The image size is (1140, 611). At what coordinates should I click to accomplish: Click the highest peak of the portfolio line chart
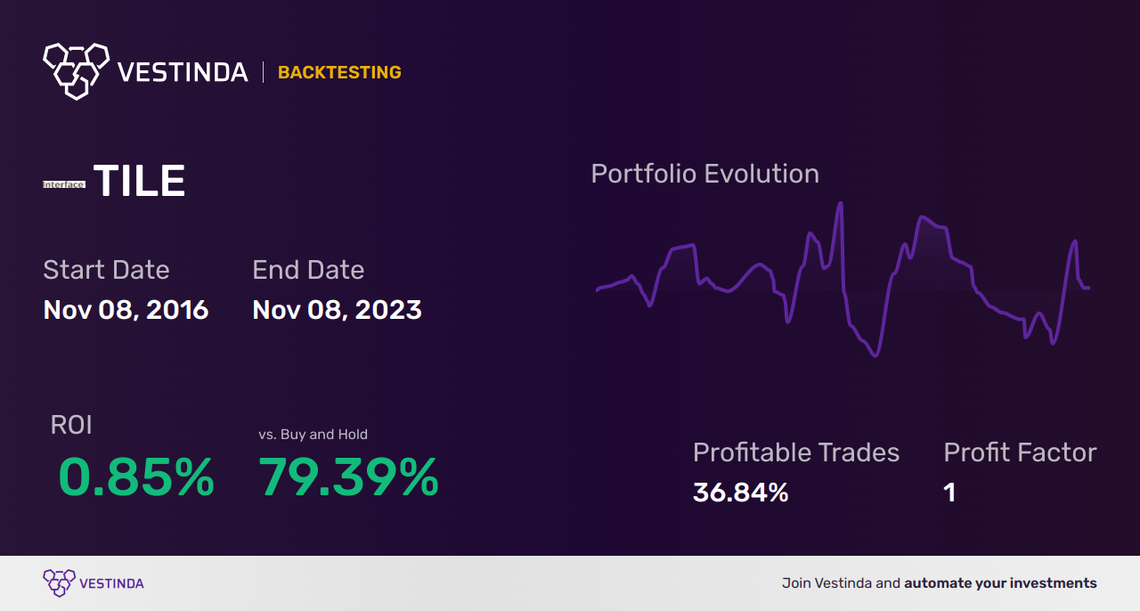coord(839,204)
